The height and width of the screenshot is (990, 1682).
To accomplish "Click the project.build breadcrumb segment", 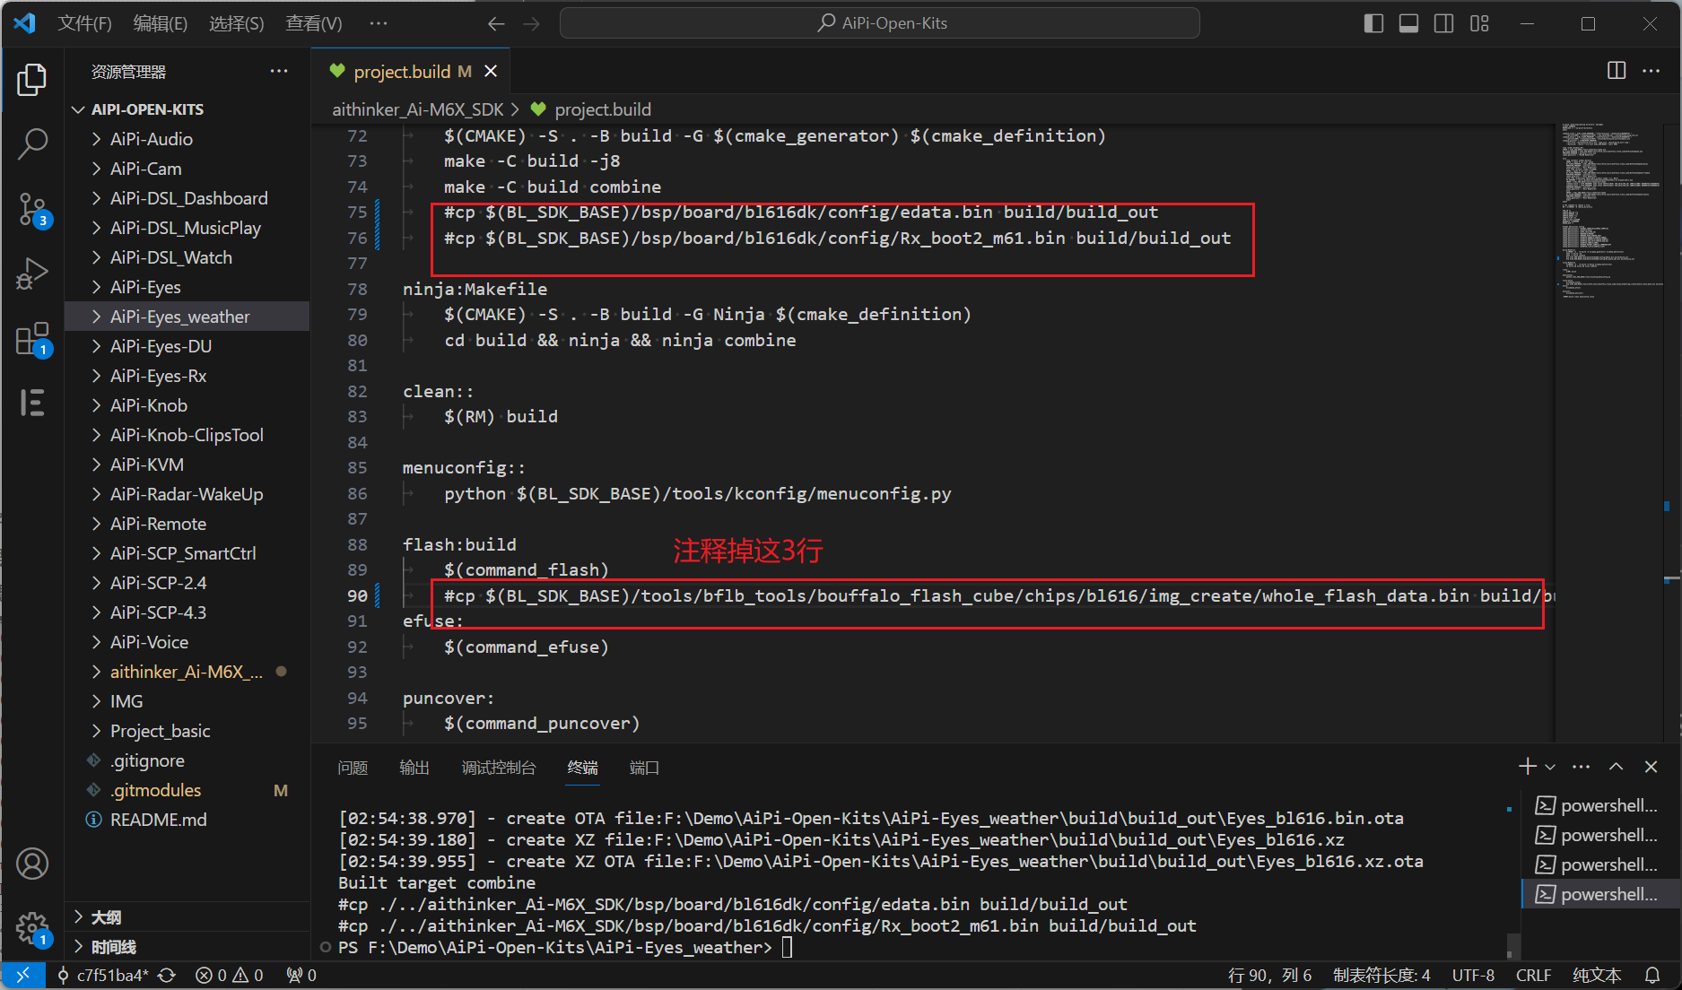I will point(603,109).
